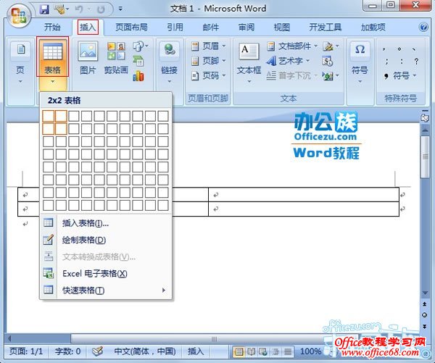The image size is (435, 363).
Task: Open the insert object icon dropdown
Action: coord(331,75)
